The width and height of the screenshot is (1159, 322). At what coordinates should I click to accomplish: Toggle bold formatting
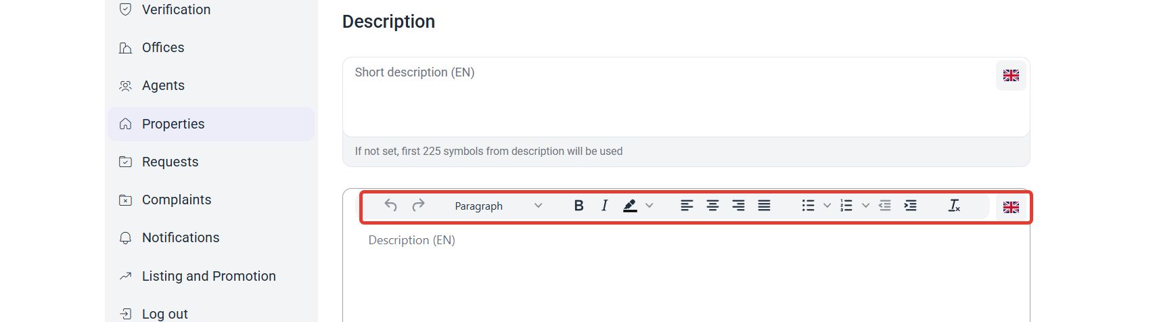(578, 206)
